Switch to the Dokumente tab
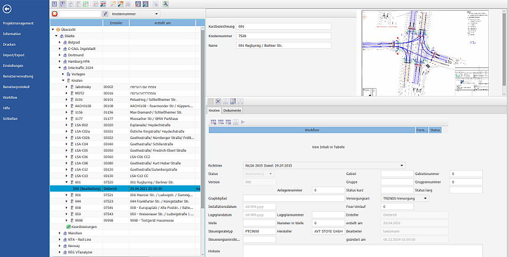Viewport: 509px width, 257px height. point(232,110)
